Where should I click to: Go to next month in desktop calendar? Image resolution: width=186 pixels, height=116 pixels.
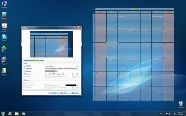(169, 9)
